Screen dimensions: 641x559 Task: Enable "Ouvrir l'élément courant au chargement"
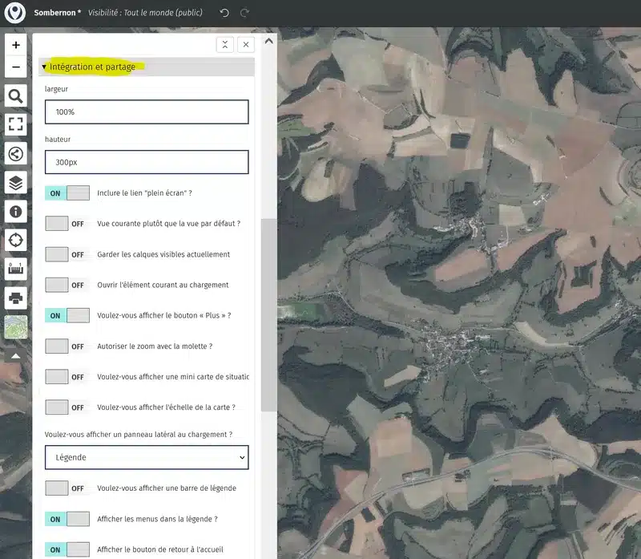(x=67, y=285)
